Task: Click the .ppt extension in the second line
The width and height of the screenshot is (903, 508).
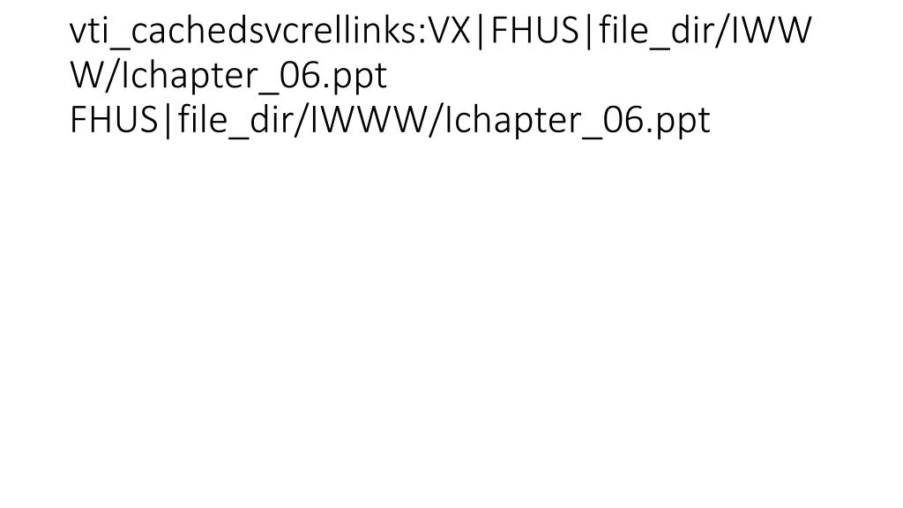Action: click(354, 76)
